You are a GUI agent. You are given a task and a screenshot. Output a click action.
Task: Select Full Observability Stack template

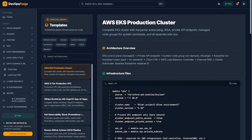pos(66,118)
